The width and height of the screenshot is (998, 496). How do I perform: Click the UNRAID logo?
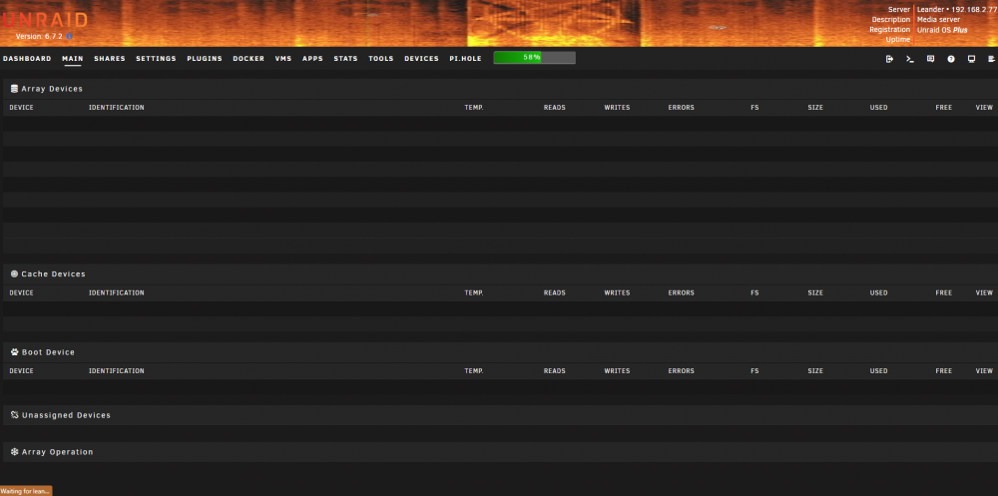[44, 21]
